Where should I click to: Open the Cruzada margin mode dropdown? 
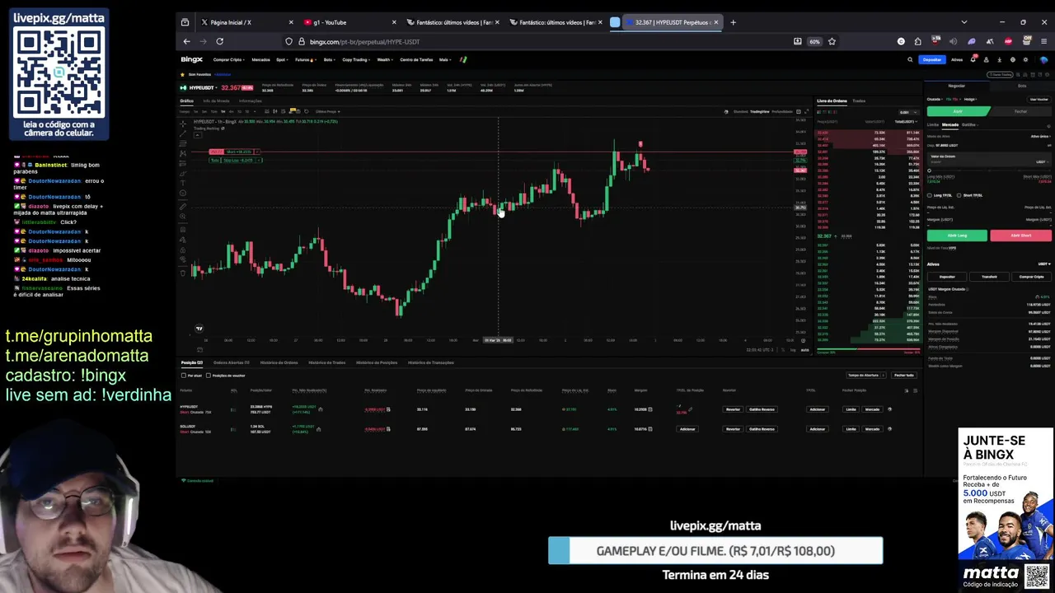(935, 100)
